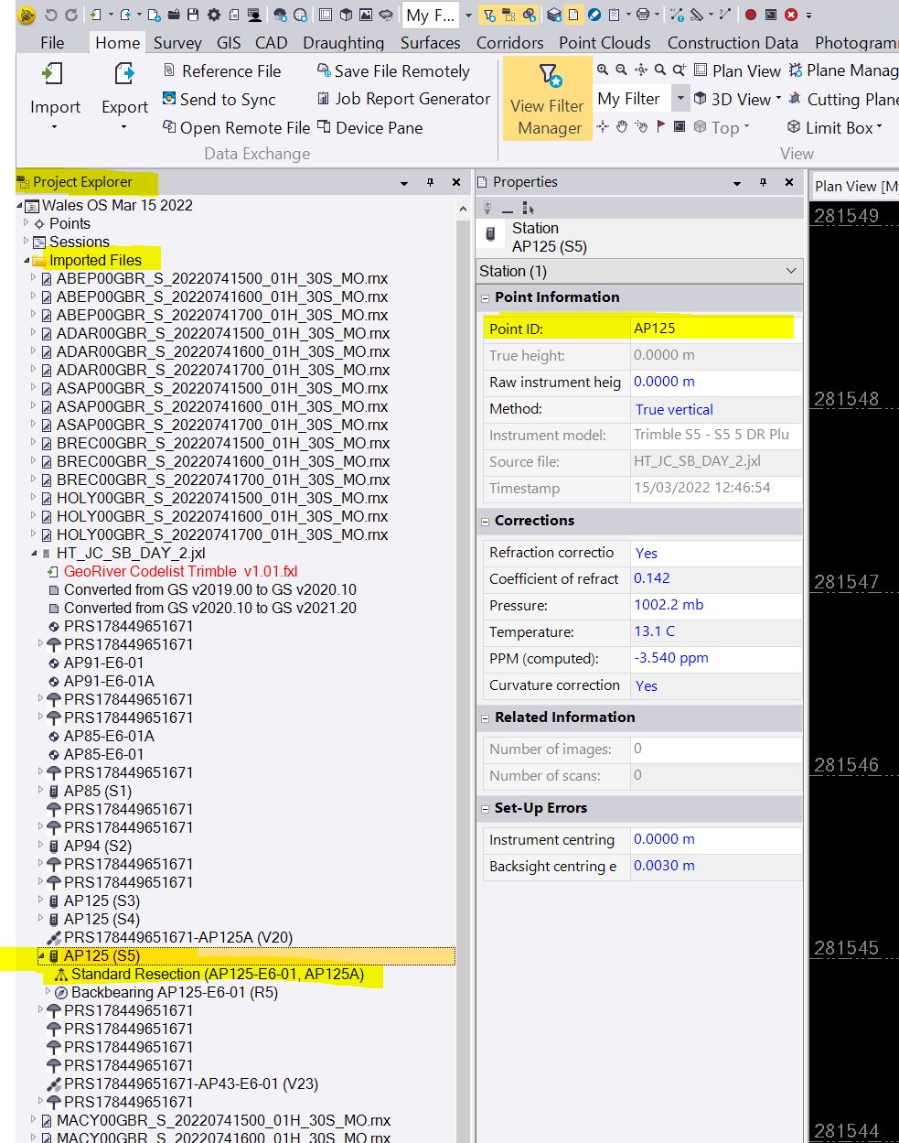899x1143 pixels.
Task: Select AP85 (S1) station
Action: tap(97, 791)
